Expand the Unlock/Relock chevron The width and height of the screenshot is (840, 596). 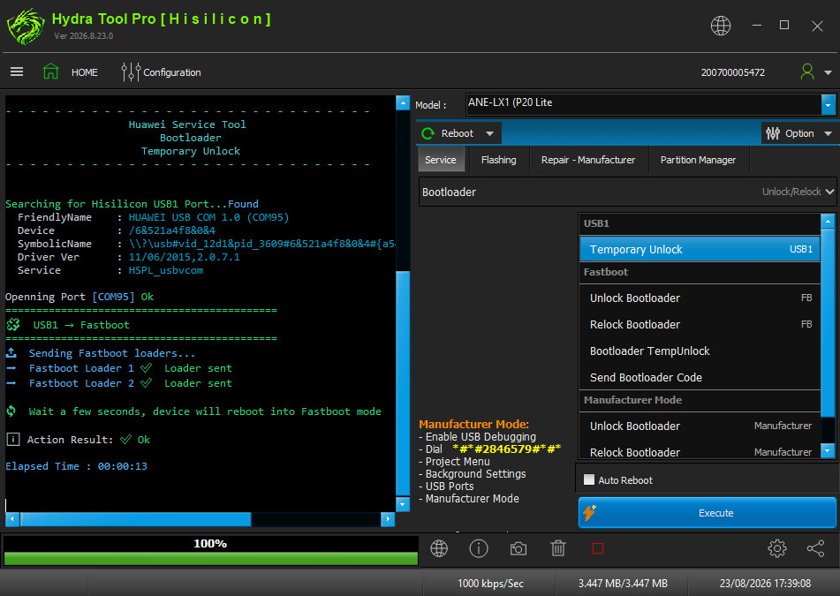tap(829, 192)
